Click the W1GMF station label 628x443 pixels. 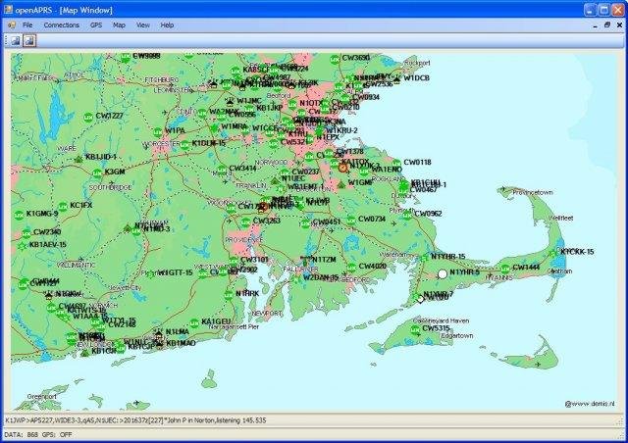point(360,182)
